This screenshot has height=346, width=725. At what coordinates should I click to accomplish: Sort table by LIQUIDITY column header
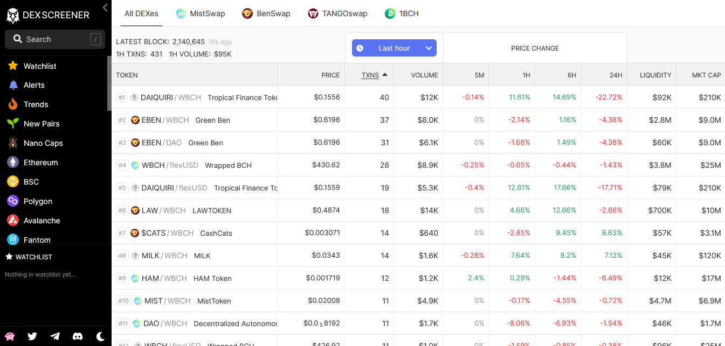pos(655,75)
